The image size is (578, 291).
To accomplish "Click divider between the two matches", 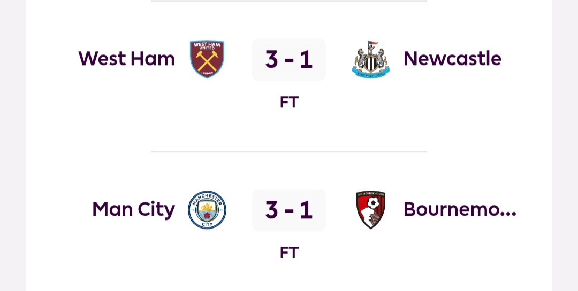I will pos(289,151).
